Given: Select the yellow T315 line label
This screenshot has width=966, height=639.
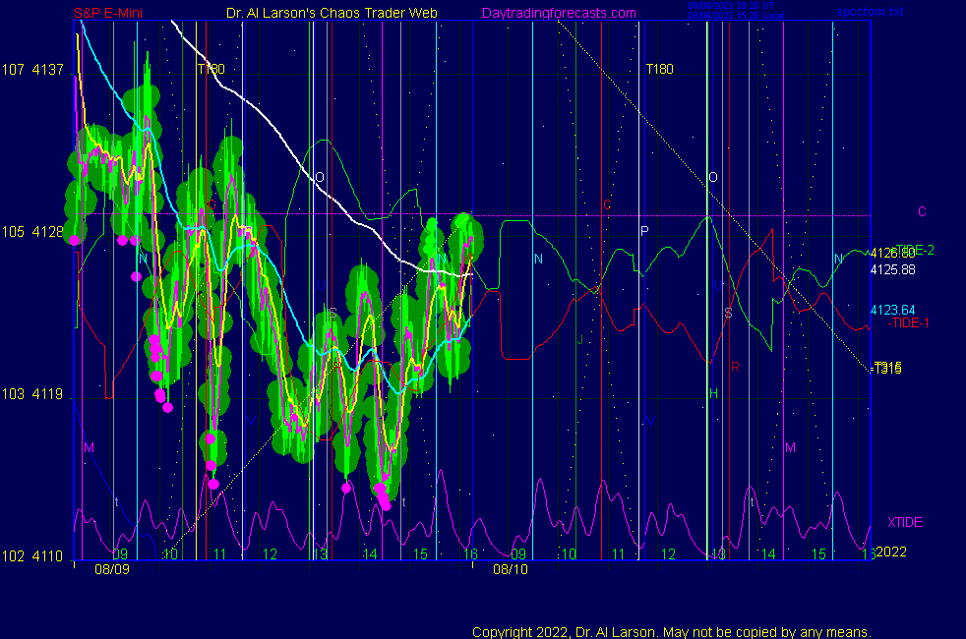Looking at the screenshot, I should tap(886, 367).
